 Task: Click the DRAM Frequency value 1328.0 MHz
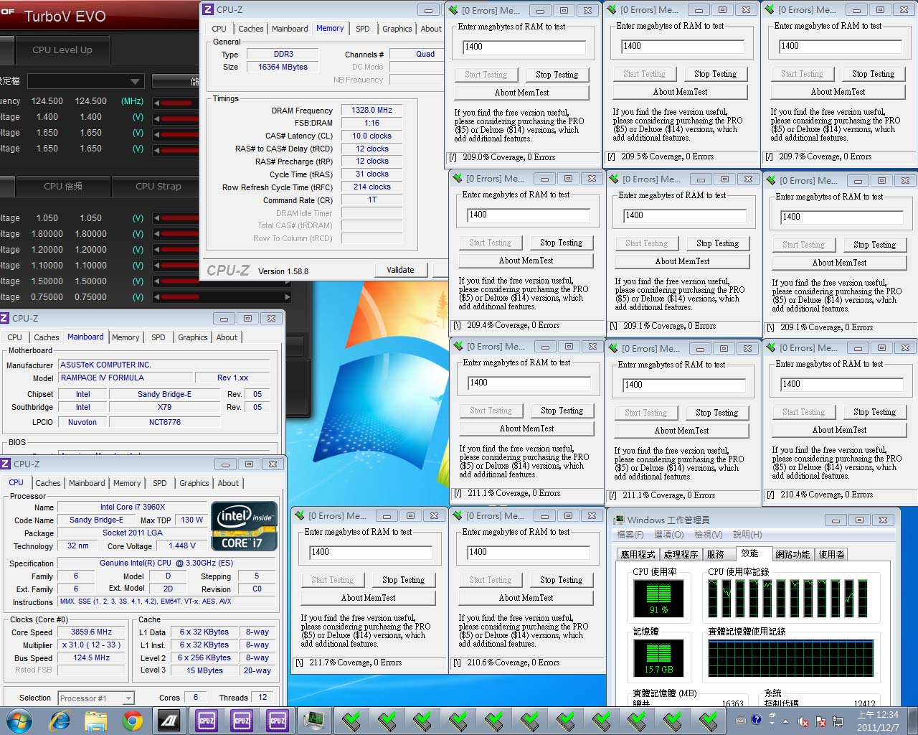[x=372, y=111]
